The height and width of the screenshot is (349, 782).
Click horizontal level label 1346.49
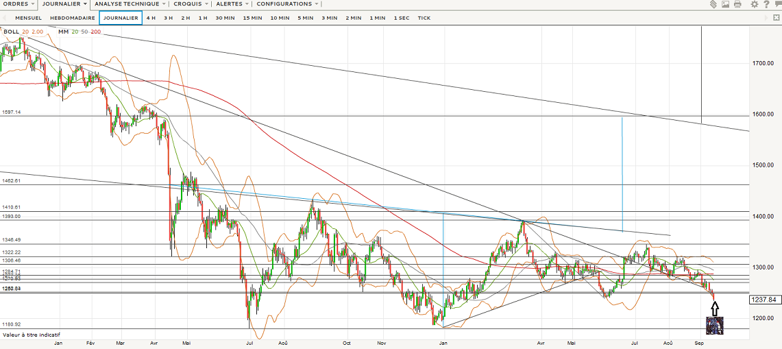(12, 240)
